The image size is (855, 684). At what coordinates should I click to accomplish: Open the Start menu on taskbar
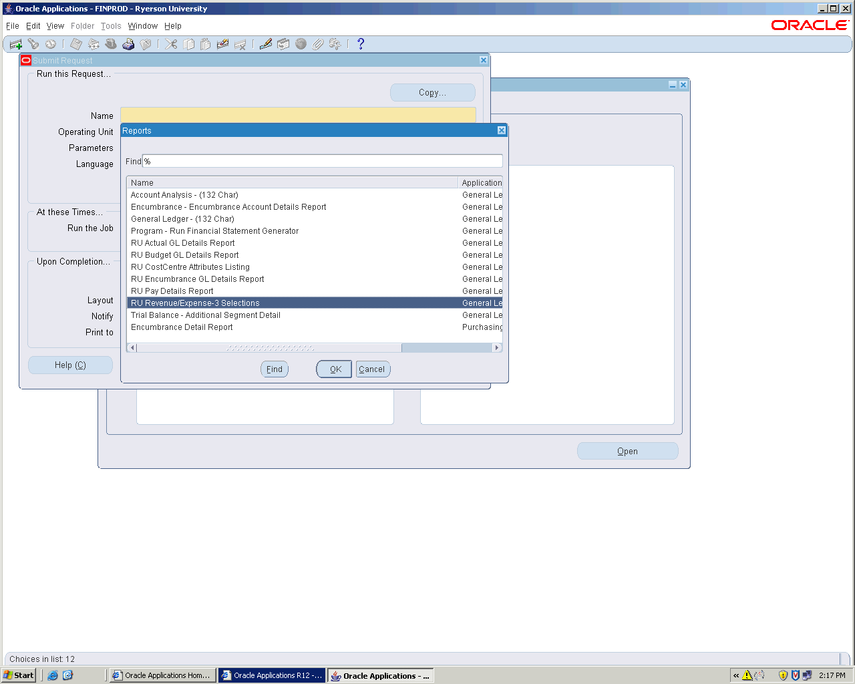click(19, 675)
